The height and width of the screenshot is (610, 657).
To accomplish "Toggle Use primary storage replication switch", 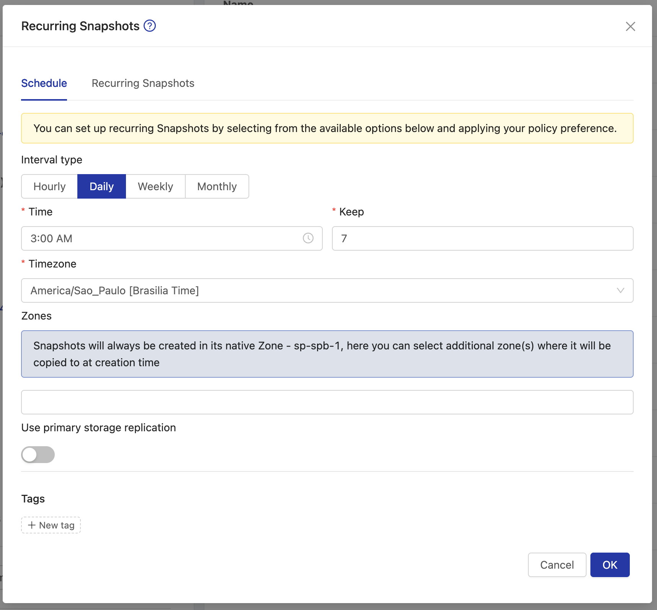I will coord(38,455).
